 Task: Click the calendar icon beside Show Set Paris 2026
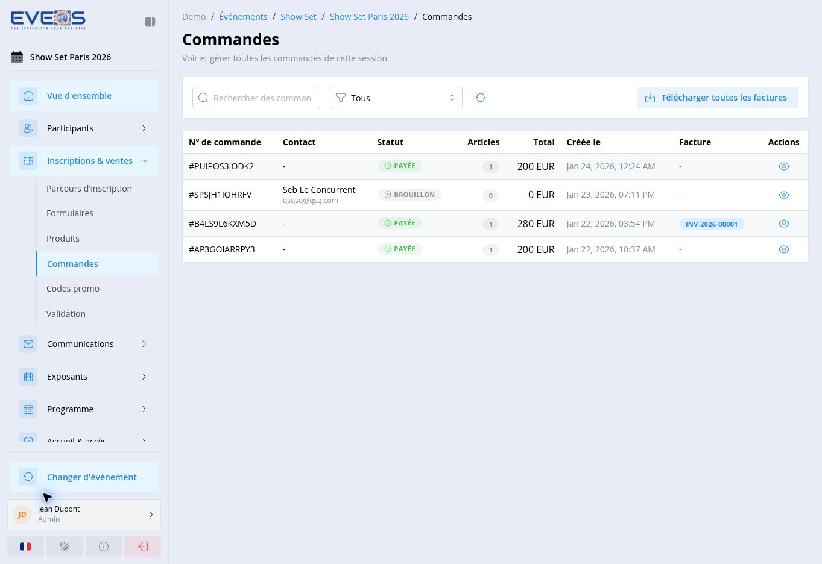[17, 57]
